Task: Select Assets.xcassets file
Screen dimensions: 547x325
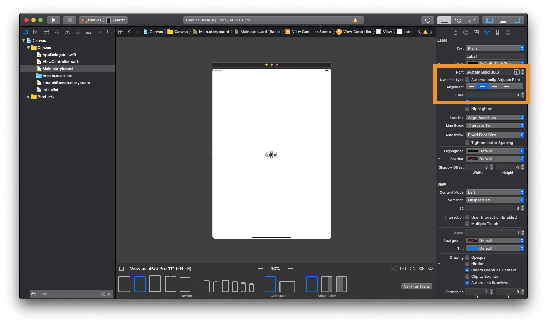Action: pos(57,76)
